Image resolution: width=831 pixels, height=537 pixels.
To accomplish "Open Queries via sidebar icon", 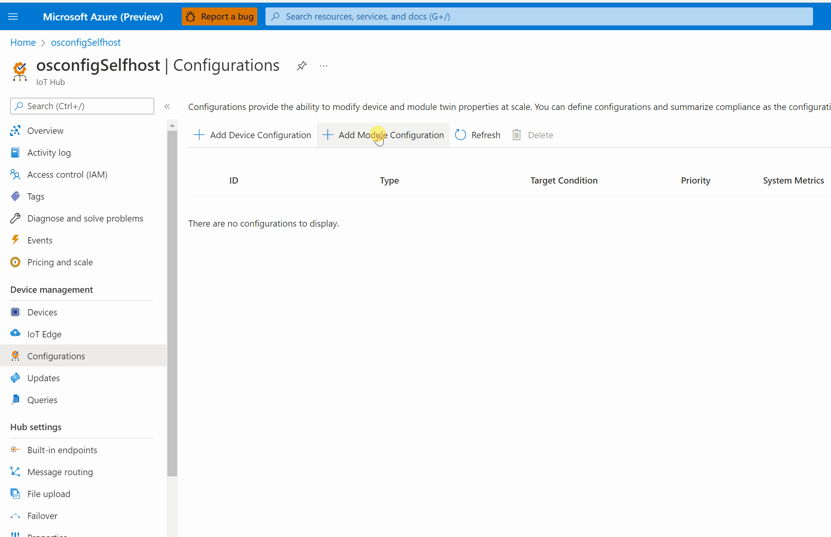I will [x=15, y=399].
